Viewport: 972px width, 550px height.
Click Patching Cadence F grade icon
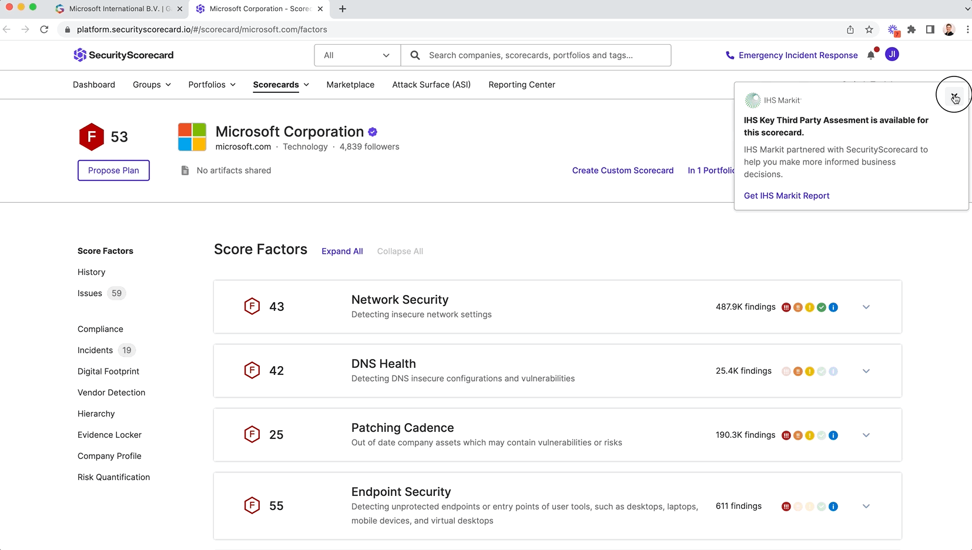click(252, 434)
